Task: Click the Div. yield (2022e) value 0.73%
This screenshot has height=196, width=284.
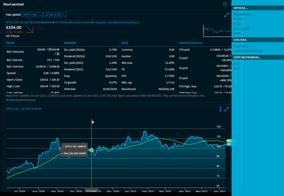Action: tap(113, 50)
